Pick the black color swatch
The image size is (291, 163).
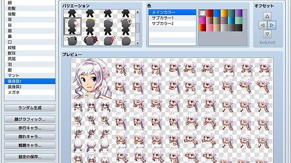coord(238,28)
